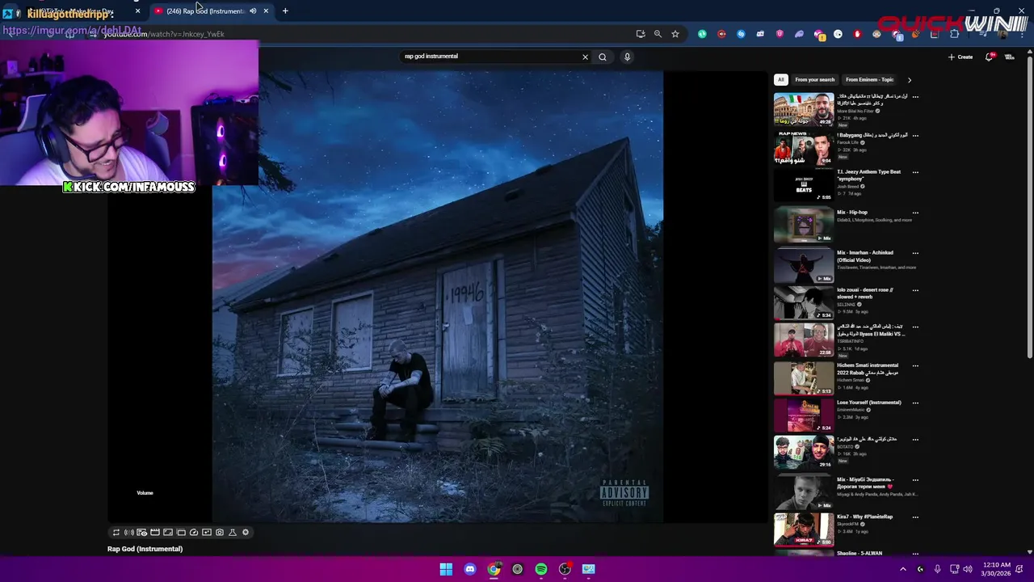The width and height of the screenshot is (1034, 582).
Task: Click Chrome icon in the taskbar
Action: click(x=494, y=569)
